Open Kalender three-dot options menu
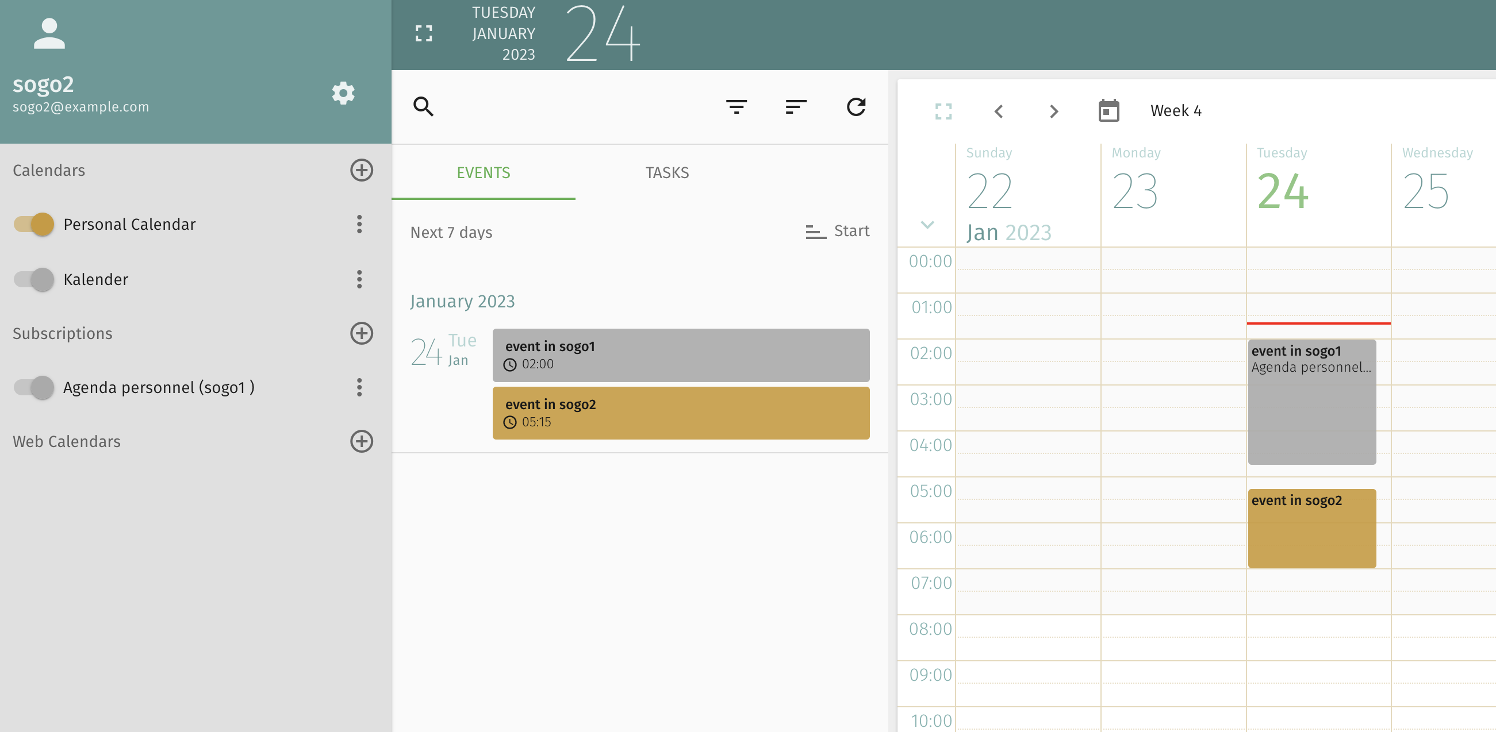This screenshot has height=732, width=1496. [x=359, y=279]
